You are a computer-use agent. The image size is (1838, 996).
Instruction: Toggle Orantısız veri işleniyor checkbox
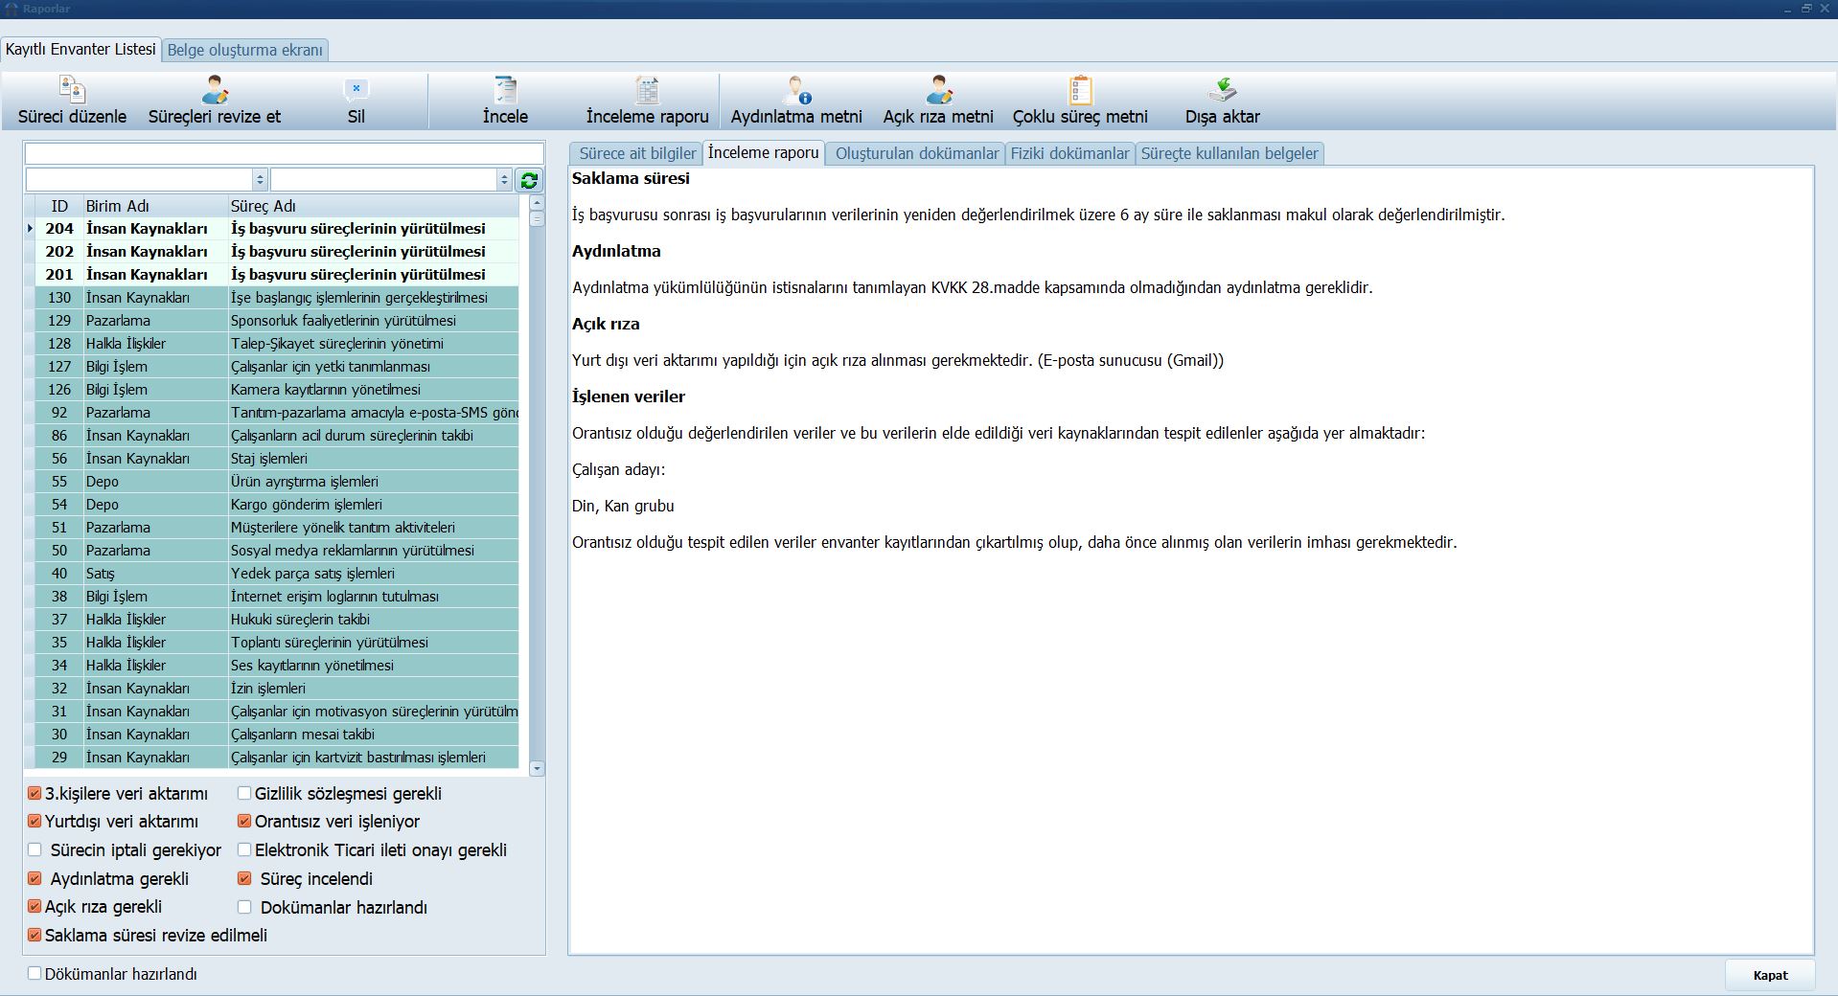click(x=244, y=822)
